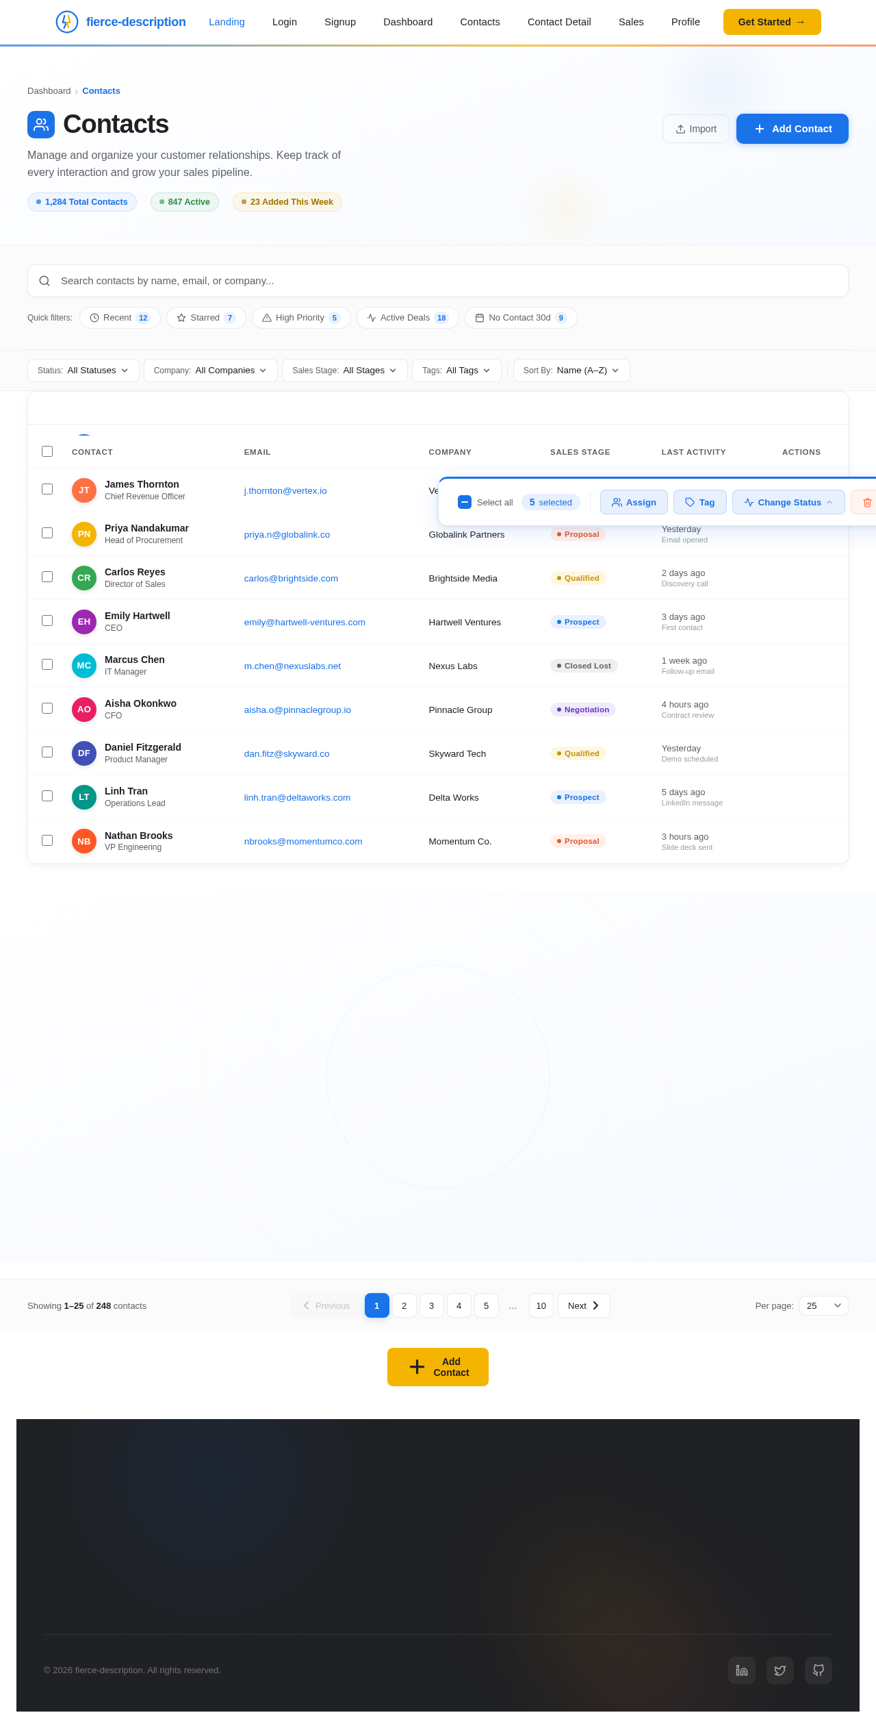
Task: Go to the Contact Detail nav item
Action: (x=559, y=22)
